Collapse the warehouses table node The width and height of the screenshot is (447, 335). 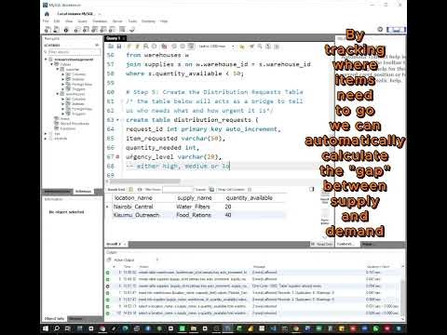[58, 94]
